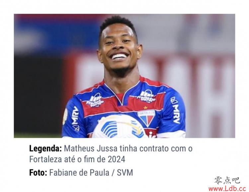The width and height of the screenshot is (249, 192).
Task: Click the SVM text in photo credit
Action: (125, 172)
